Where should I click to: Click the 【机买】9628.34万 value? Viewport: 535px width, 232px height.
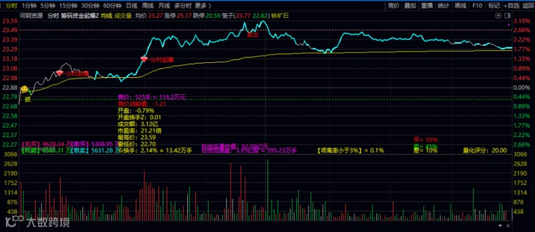[46, 144]
